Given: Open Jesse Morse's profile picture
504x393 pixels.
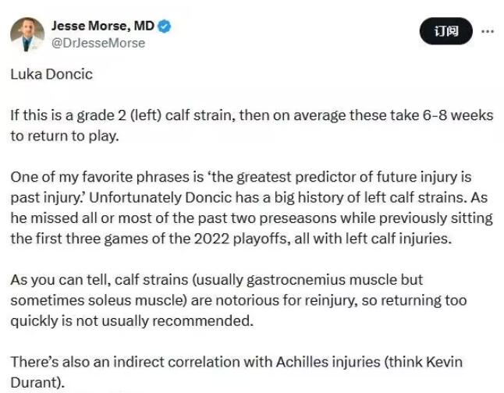Looking at the screenshot, I should tap(27, 34).
